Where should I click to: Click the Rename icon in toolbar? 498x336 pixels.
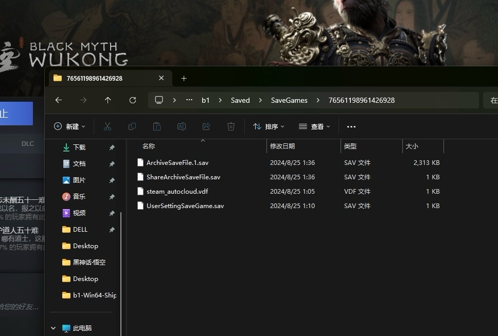(x=182, y=126)
